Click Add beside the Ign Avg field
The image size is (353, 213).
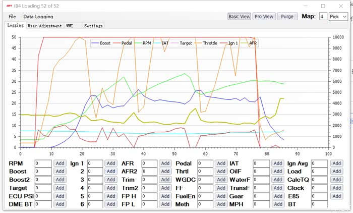coord(336,164)
